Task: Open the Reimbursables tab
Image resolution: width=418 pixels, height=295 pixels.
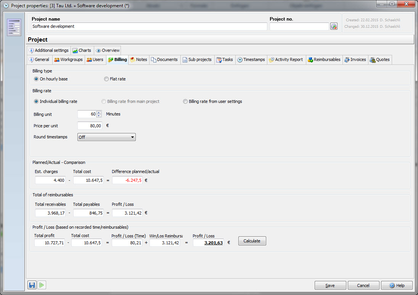Action: (x=324, y=60)
